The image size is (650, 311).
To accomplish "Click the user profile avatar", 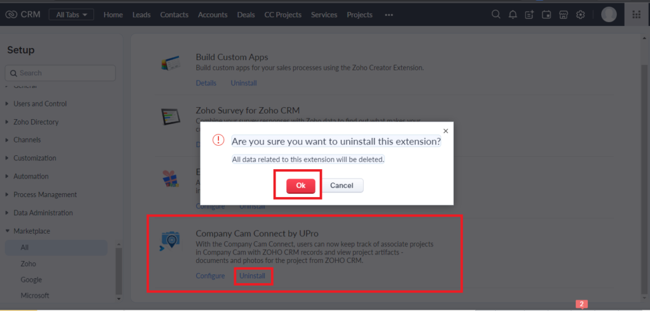I will coord(609,15).
